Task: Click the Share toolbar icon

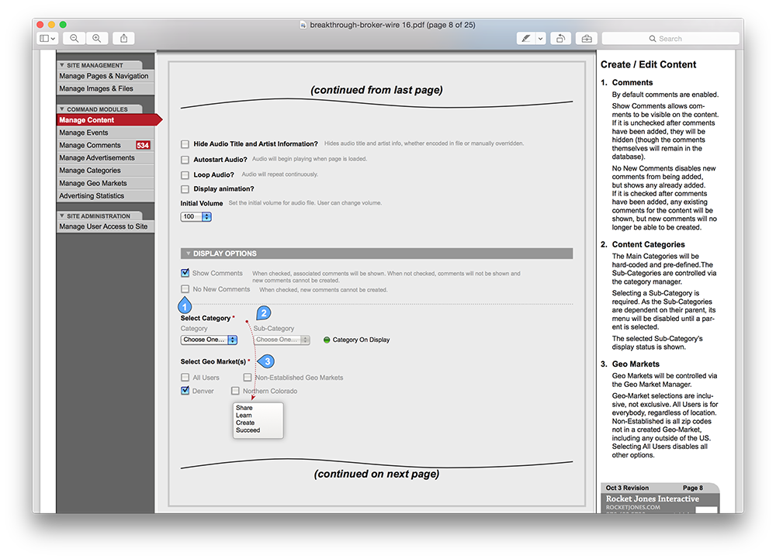Action: pos(124,38)
